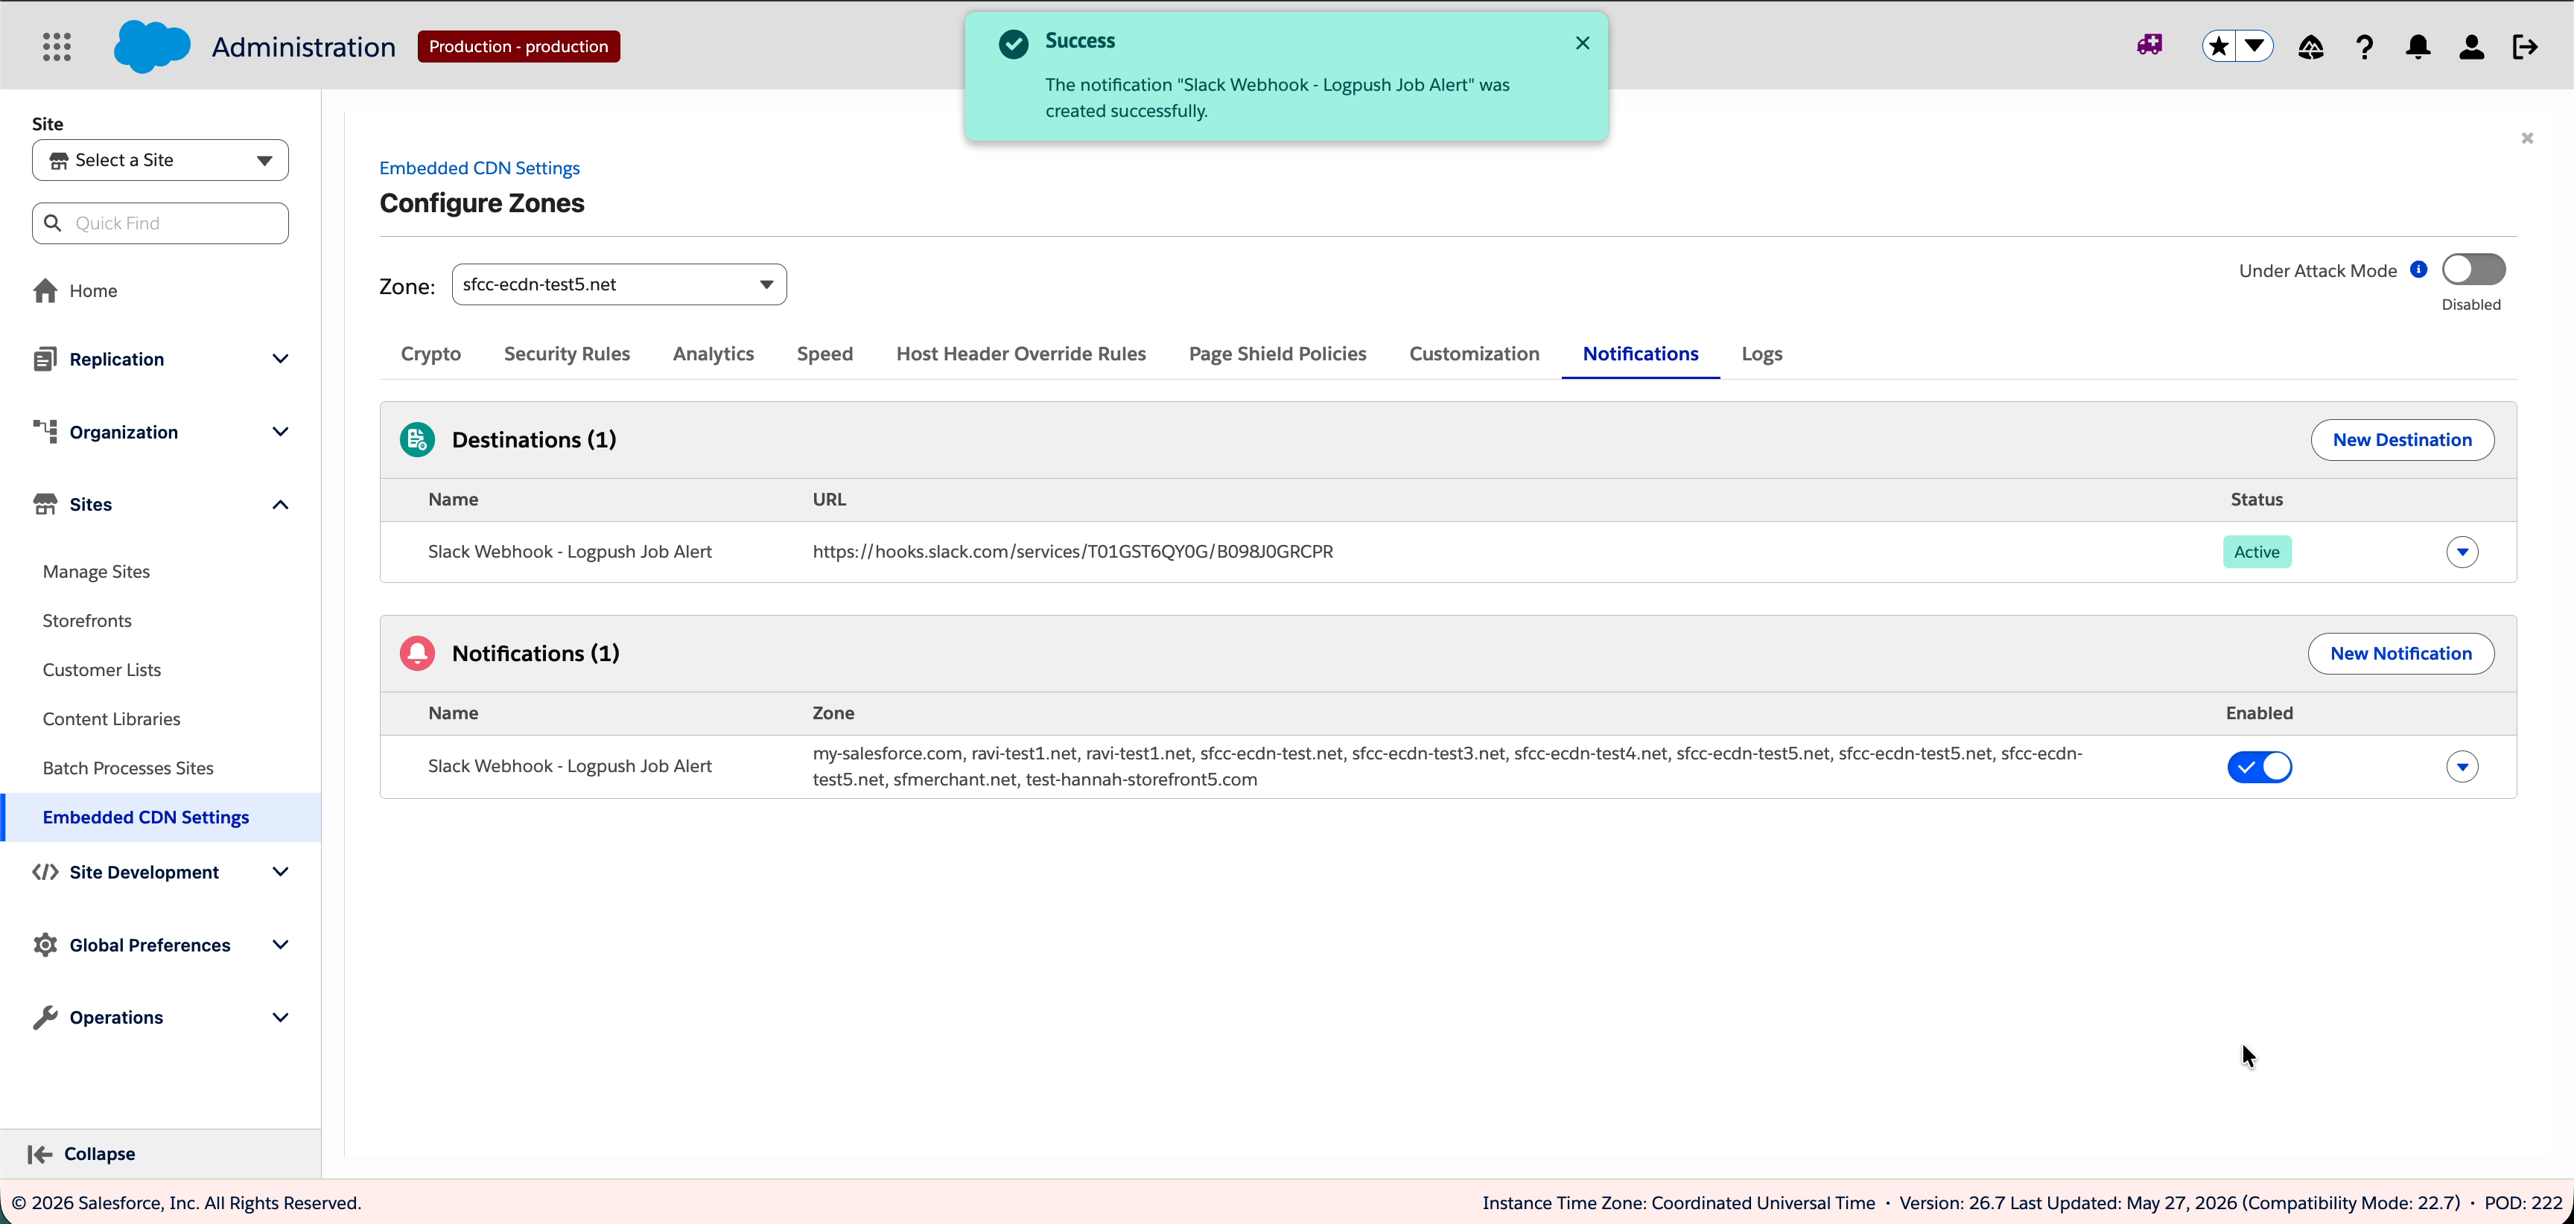Open the app launcher grid icon
The width and height of the screenshot is (2574, 1224).
(57, 46)
